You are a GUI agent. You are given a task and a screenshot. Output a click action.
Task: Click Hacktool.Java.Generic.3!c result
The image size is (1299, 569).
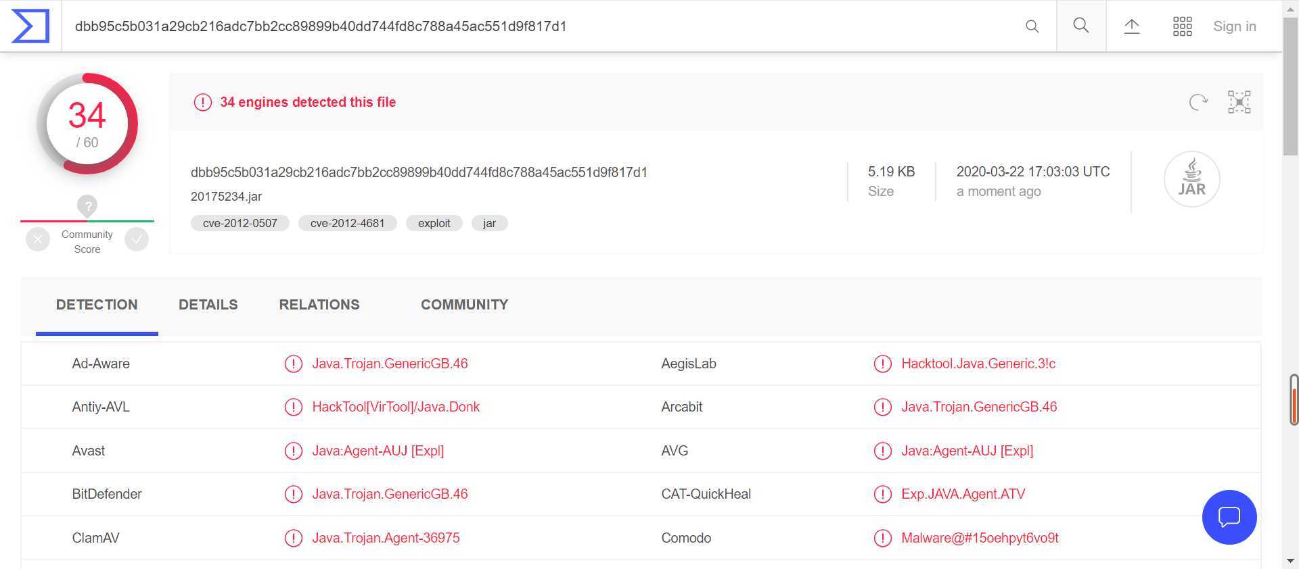pos(978,364)
